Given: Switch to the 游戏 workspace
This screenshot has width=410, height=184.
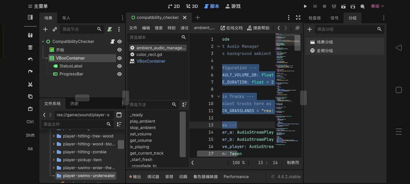Looking at the screenshot, I should tap(233, 6).
